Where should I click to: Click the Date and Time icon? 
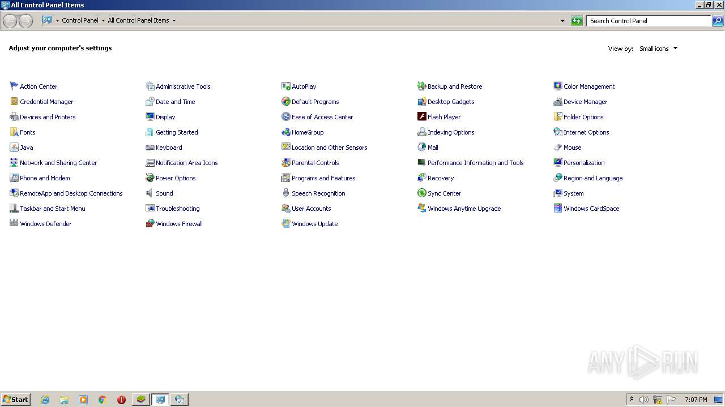point(150,101)
